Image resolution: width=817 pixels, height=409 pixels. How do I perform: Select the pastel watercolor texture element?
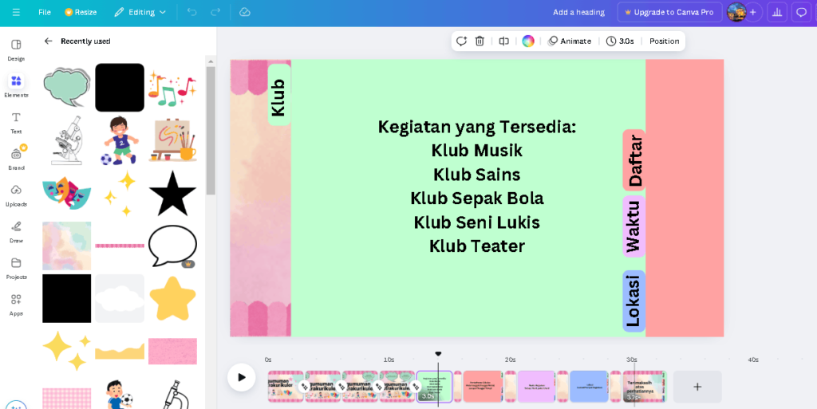point(67,246)
